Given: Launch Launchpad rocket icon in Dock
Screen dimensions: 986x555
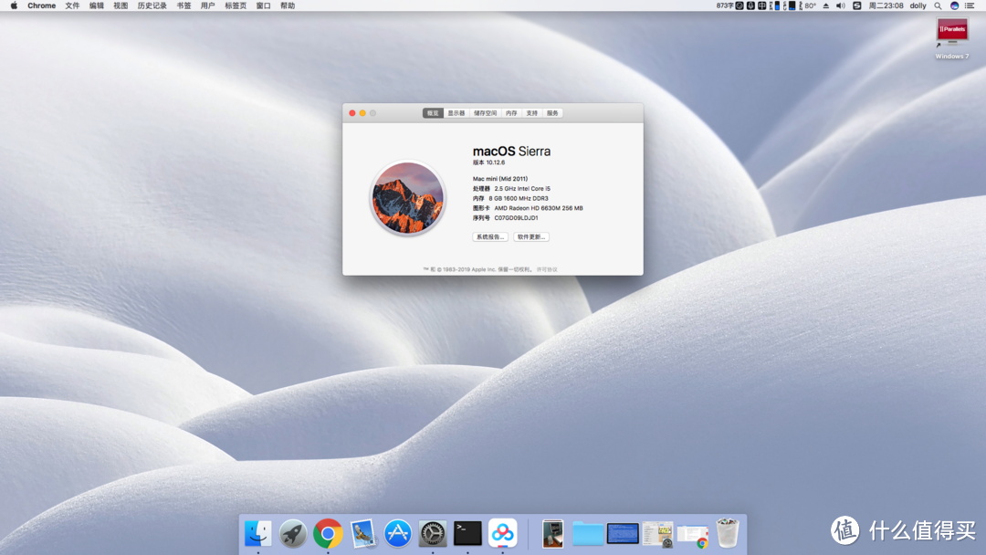Looking at the screenshot, I should (293, 534).
